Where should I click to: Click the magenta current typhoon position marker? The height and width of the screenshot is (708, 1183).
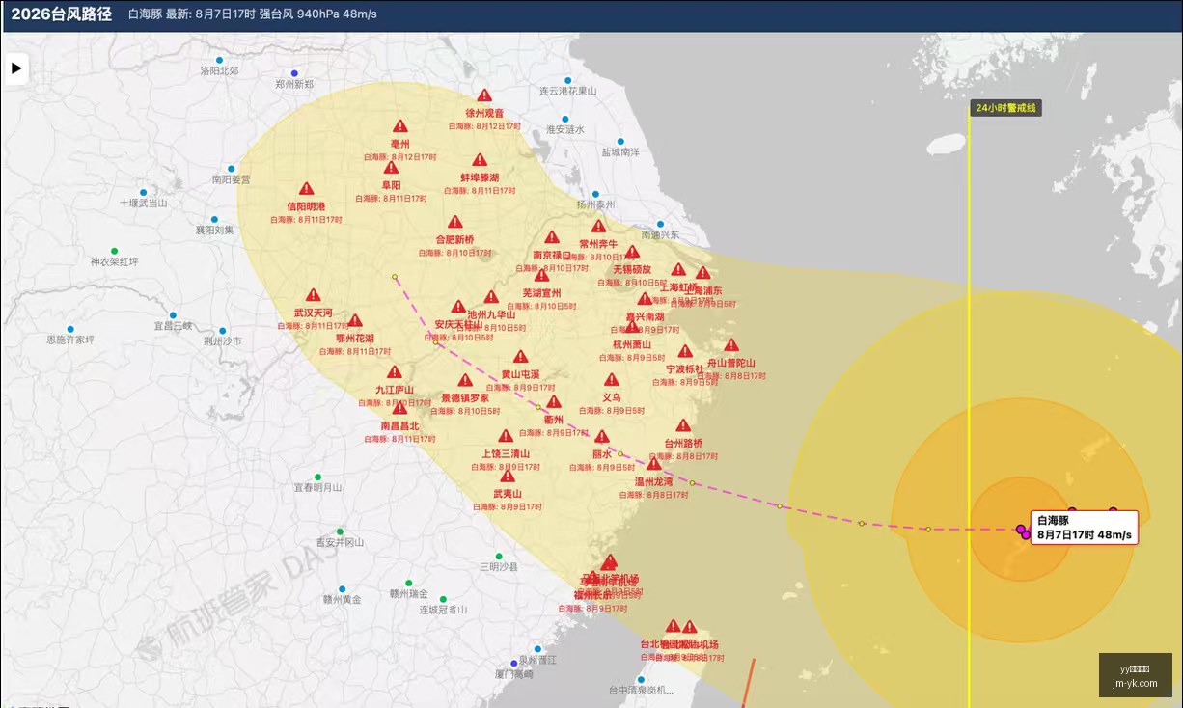(1023, 531)
